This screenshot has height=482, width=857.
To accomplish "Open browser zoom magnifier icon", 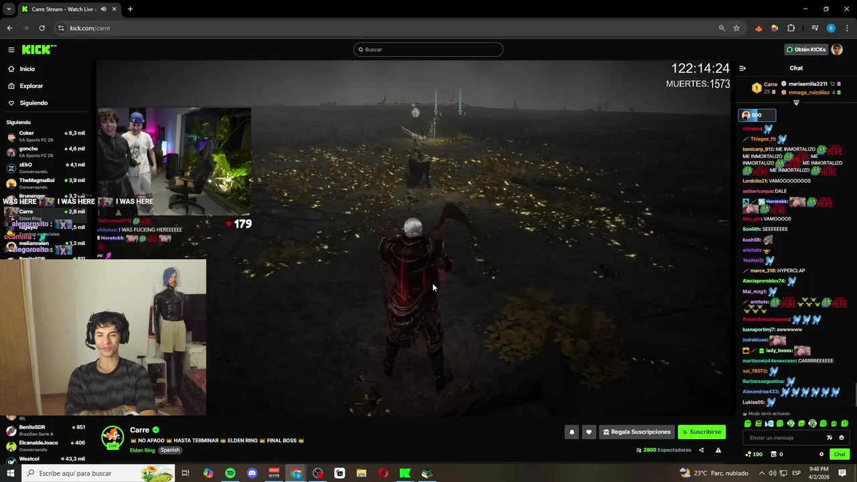I will (x=722, y=28).
